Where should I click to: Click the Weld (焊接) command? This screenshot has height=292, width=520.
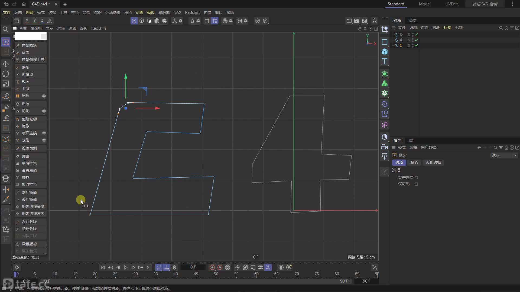(x=31, y=104)
